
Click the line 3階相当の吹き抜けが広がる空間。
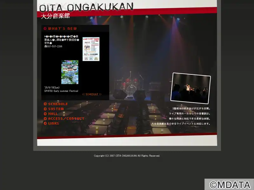(x=191, y=109)
